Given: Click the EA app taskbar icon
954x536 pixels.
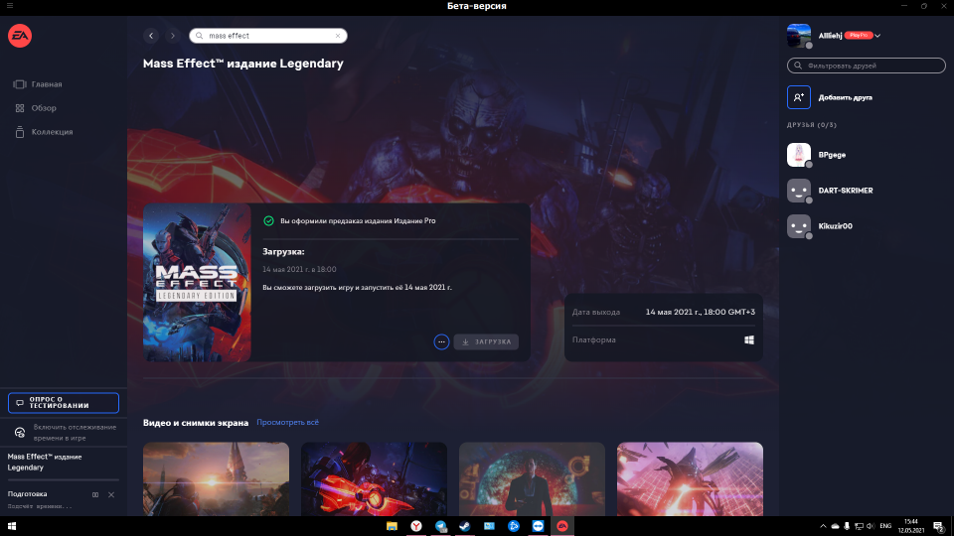Looking at the screenshot, I should [x=562, y=526].
